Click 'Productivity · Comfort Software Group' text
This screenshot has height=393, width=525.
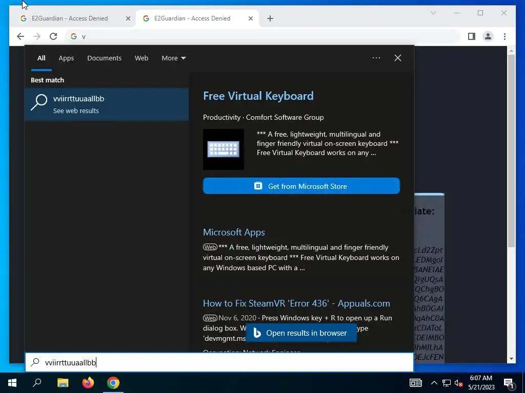[x=263, y=117]
